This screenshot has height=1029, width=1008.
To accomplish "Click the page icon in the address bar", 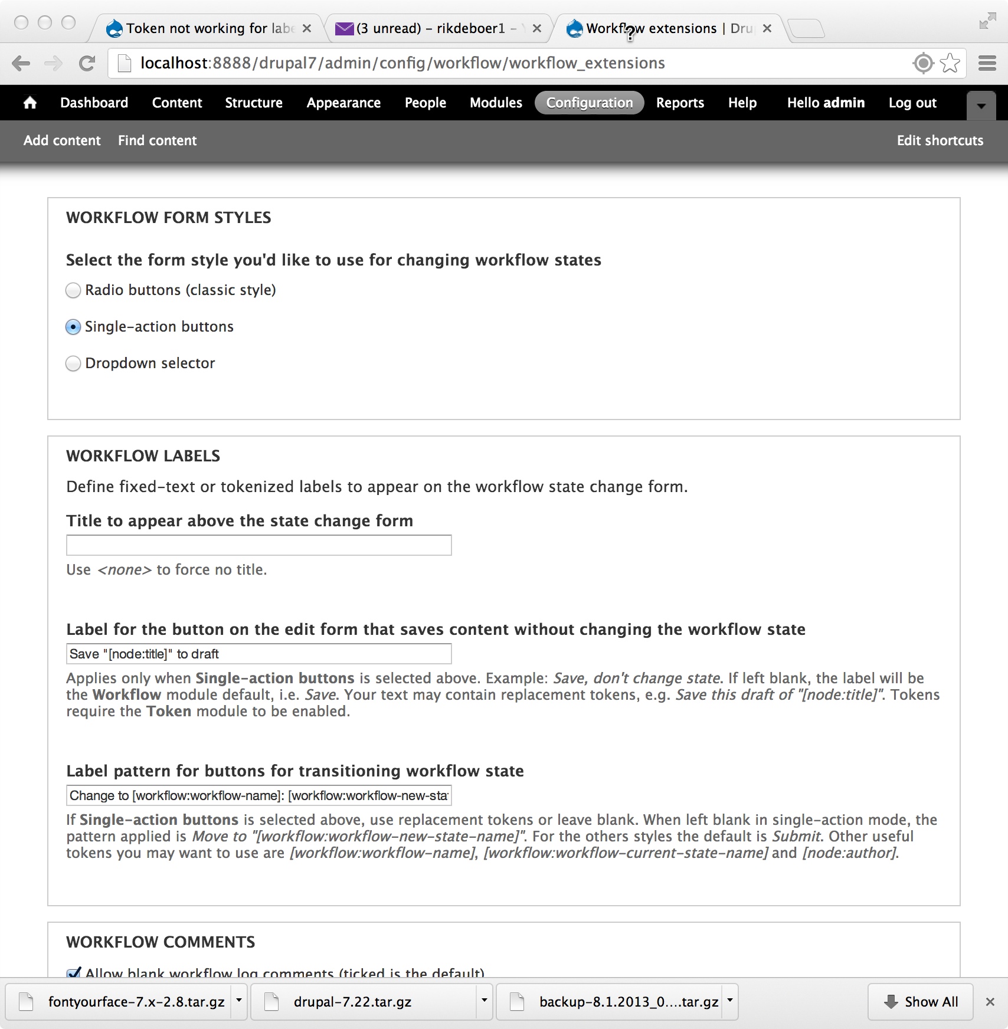I will click(x=124, y=63).
